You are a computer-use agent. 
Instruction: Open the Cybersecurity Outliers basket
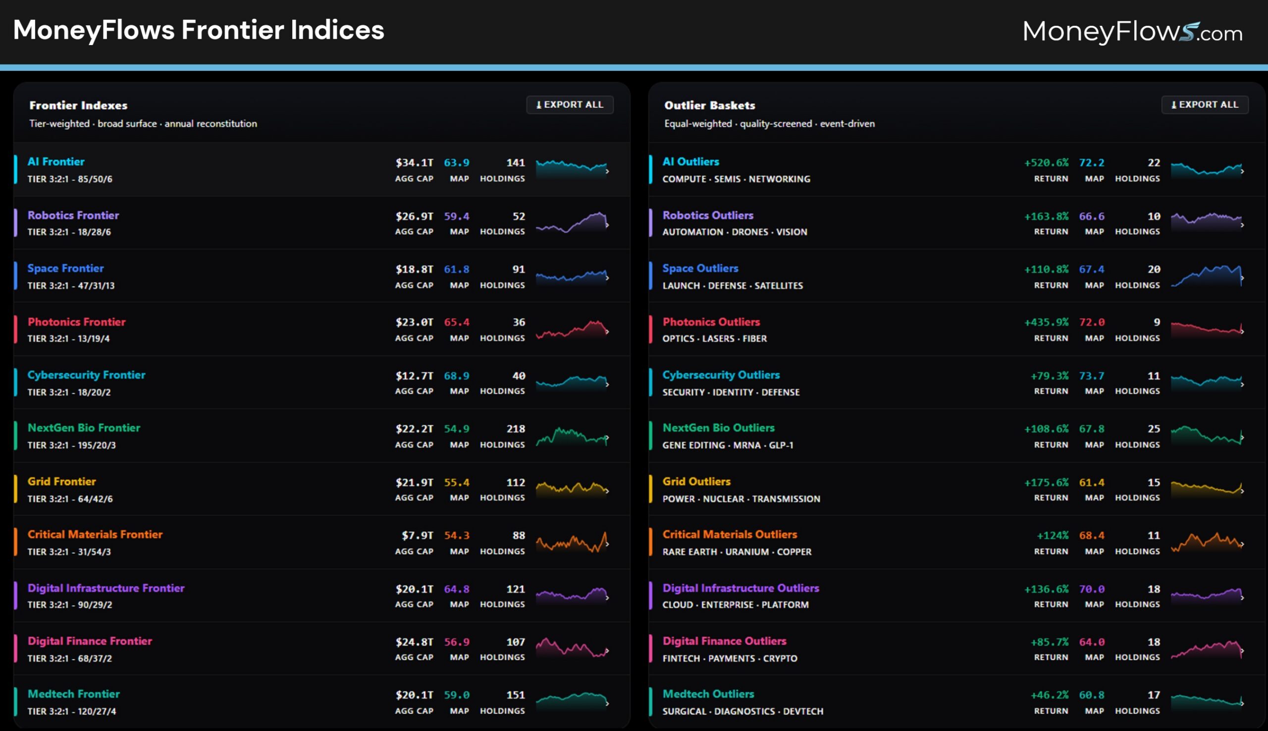point(957,383)
